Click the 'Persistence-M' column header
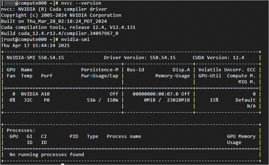269x165 pixels. tap(100, 70)
